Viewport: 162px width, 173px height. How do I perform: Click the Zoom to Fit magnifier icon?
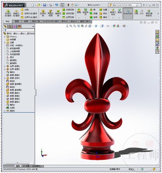coord(71,26)
